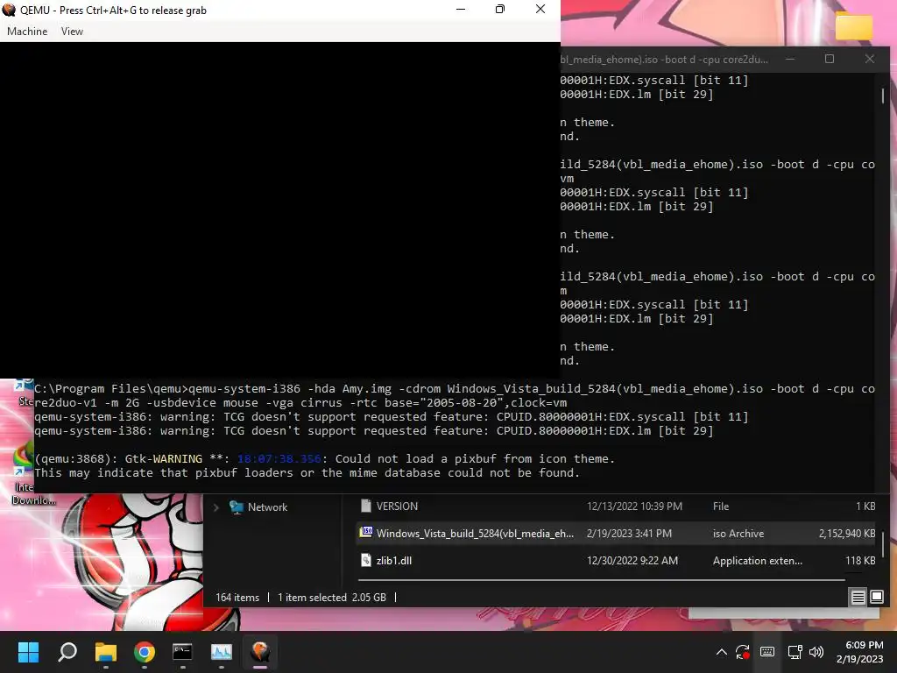
Task: Show hidden system tray icons
Action: point(722,652)
